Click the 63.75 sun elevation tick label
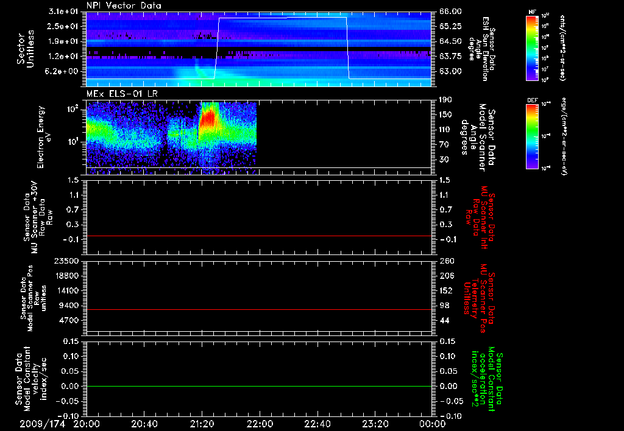This screenshot has height=431, width=624. (450, 57)
